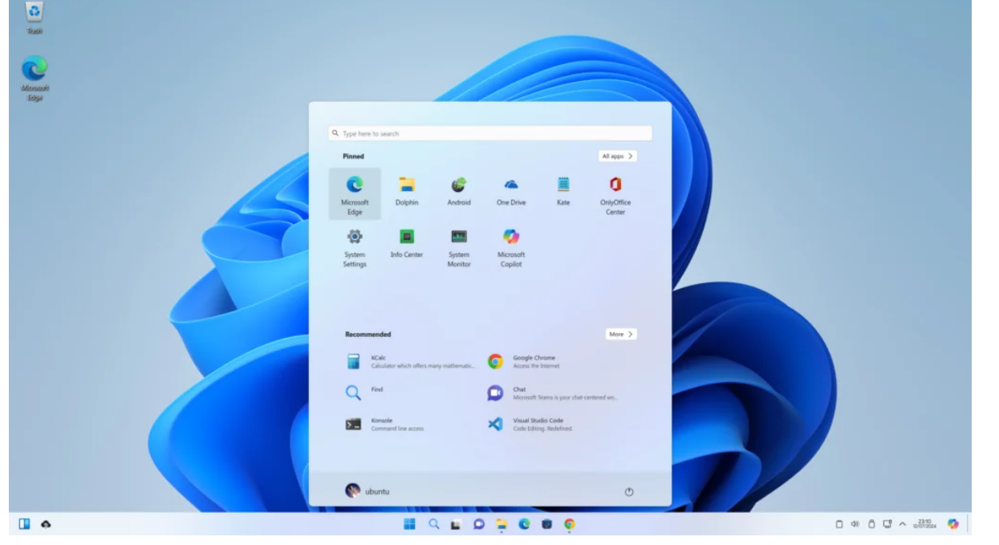Image resolution: width=999 pixels, height=545 pixels.
Task: Open the Android pinned app
Action: pyautogui.click(x=459, y=193)
